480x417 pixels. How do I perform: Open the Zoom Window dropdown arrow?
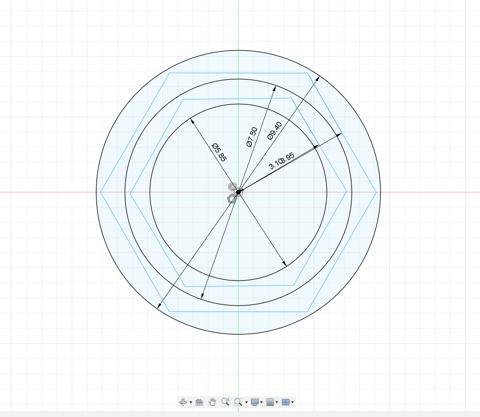pyautogui.click(x=246, y=402)
